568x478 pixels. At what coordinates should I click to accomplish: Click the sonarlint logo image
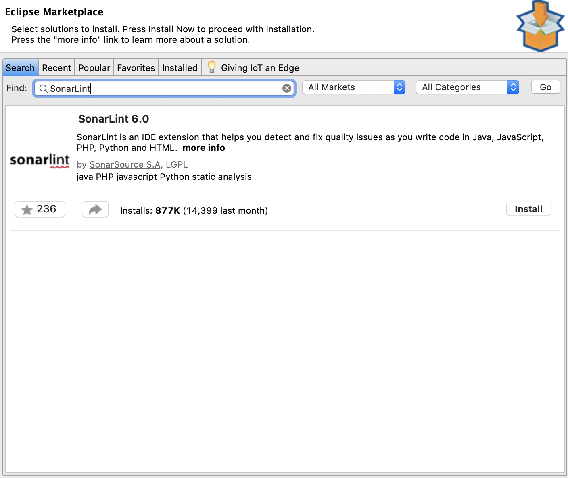[x=40, y=161]
